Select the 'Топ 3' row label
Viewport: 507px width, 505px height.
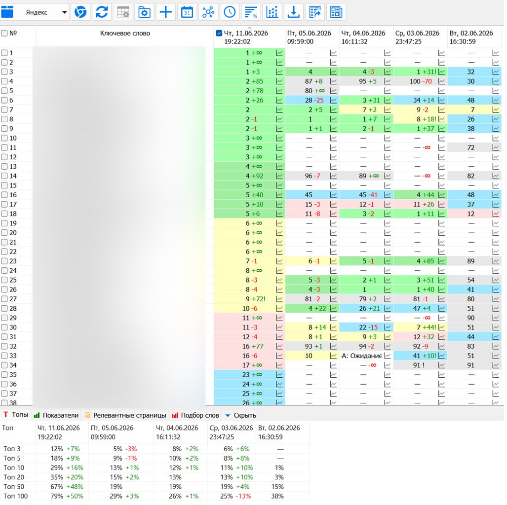(x=12, y=449)
